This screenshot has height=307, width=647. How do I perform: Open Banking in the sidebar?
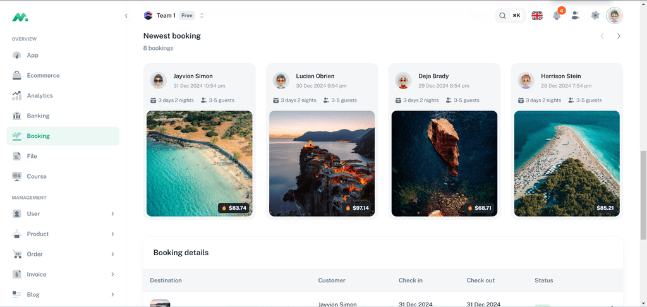63,116
